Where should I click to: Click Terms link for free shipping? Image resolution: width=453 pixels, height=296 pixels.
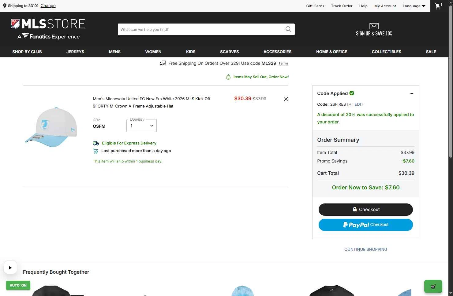tap(283, 64)
